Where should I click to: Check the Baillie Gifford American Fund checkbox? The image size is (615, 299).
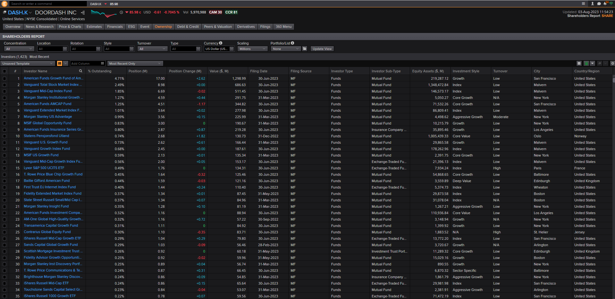pos(4,181)
